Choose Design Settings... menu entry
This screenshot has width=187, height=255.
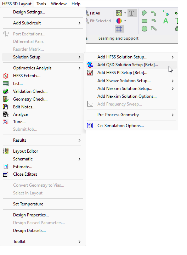[43, 12]
